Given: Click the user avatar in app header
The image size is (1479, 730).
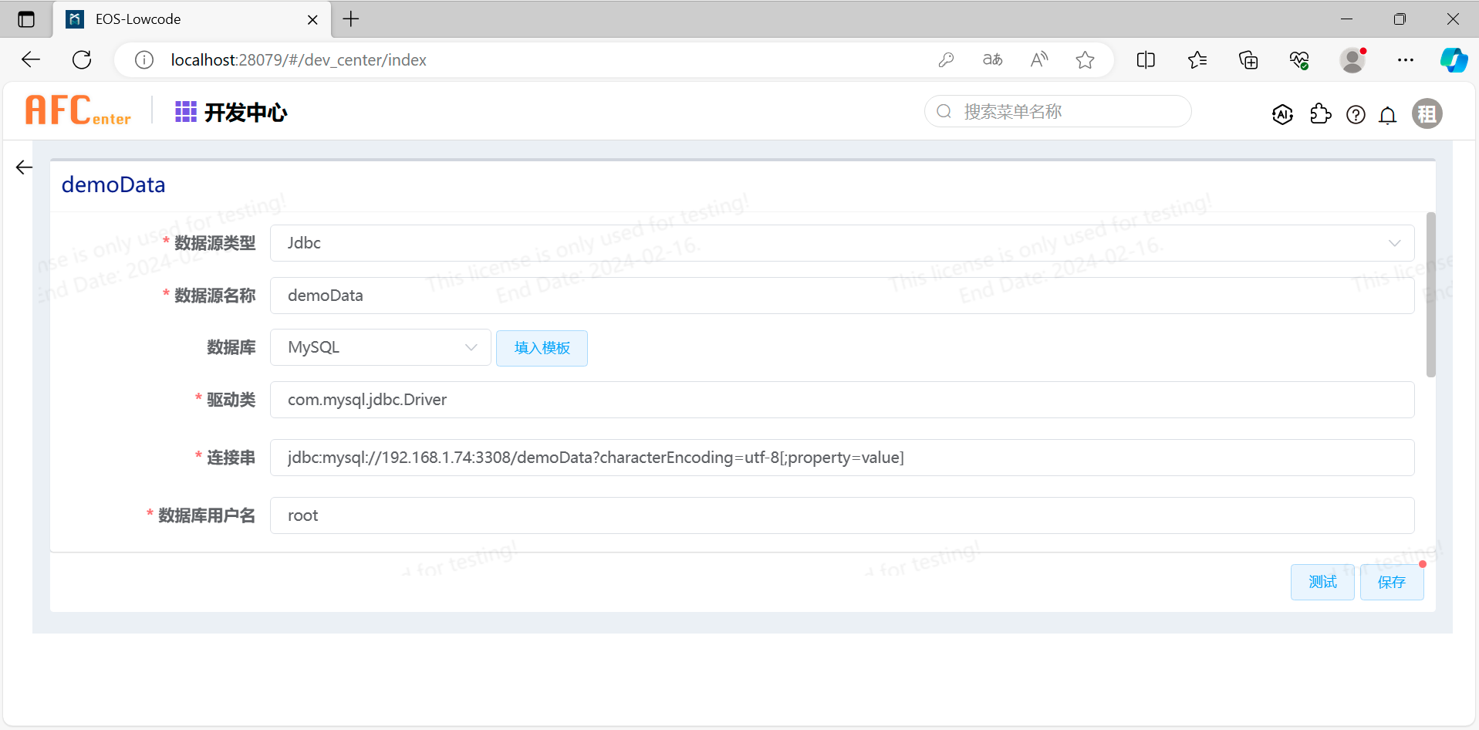Looking at the screenshot, I should pyautogui.click(x=1427, y=114).
